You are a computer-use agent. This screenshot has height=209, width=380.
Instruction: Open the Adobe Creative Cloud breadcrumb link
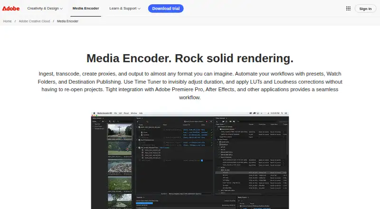[34, 21]
